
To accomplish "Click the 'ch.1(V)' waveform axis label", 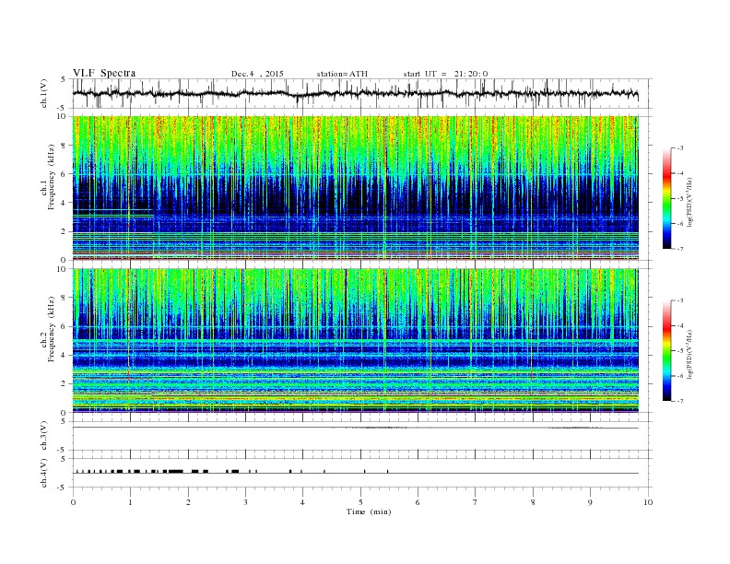I will pyautogui.click(x=44, y=93).
